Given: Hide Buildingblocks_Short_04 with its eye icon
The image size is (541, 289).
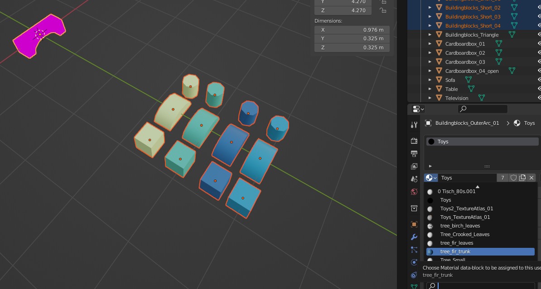Looking at the screenshot, I should click(539, 25).
